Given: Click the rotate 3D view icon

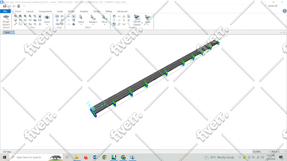Looking at the screenshot, I should [x=35, y=20].
